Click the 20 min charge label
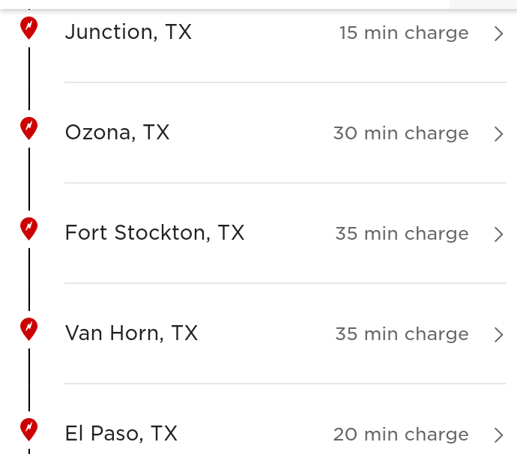Viewport: 517px width, 454px height. tap(401, 435)
